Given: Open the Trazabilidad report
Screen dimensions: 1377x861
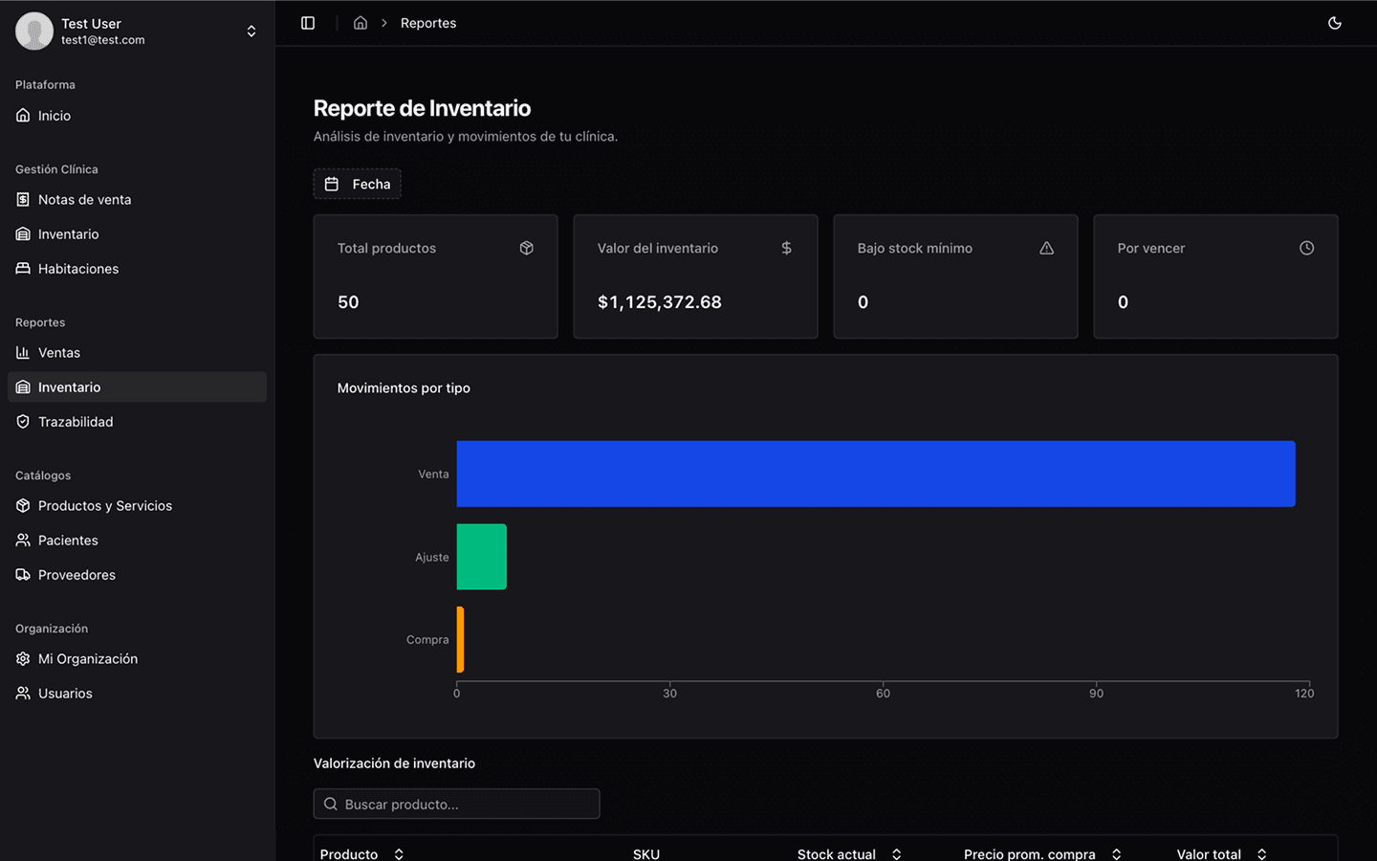Looking at the screenshot, I should pos(76,422).
